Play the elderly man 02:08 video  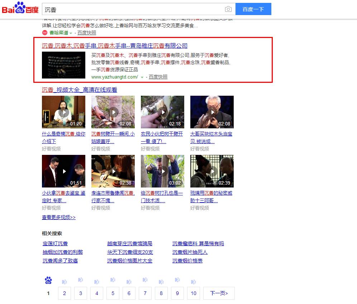(x=212, y=112)
